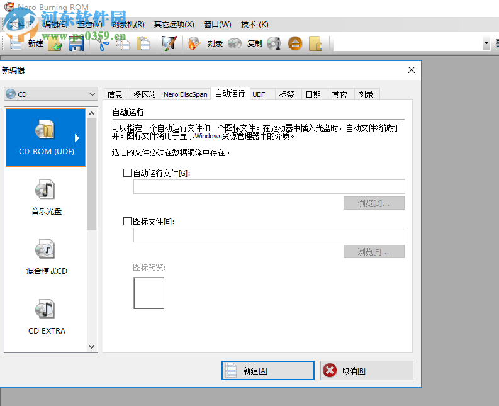Select 混合模式CD compilation type
Screen dimensions: 499x406
click(45, 257)
